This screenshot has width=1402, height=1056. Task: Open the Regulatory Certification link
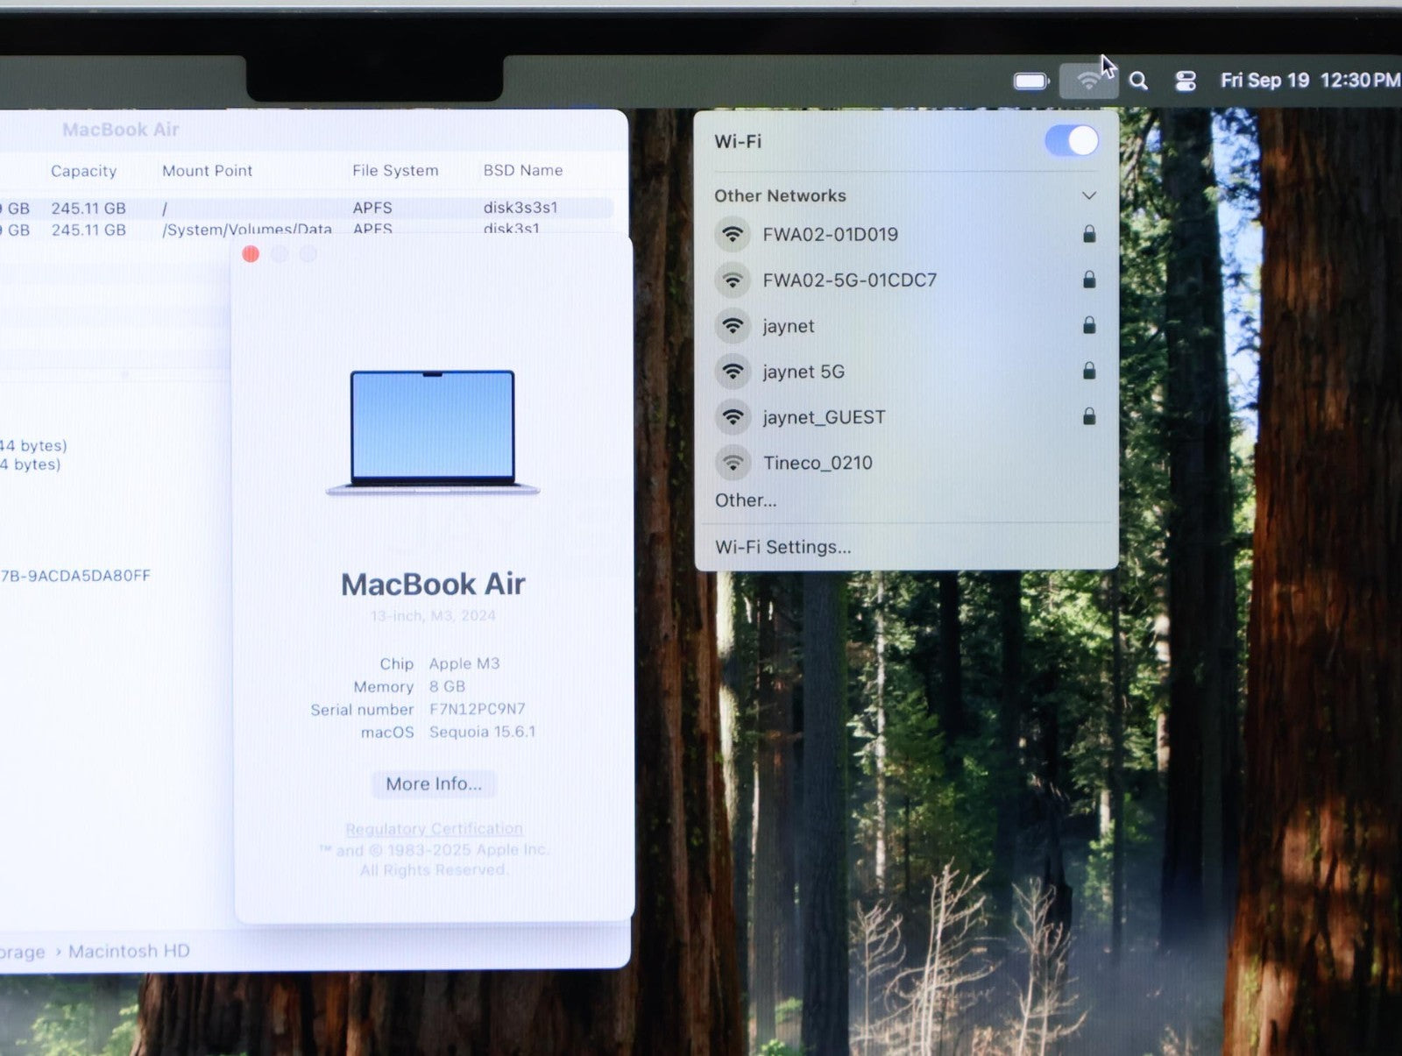(434, 828)
